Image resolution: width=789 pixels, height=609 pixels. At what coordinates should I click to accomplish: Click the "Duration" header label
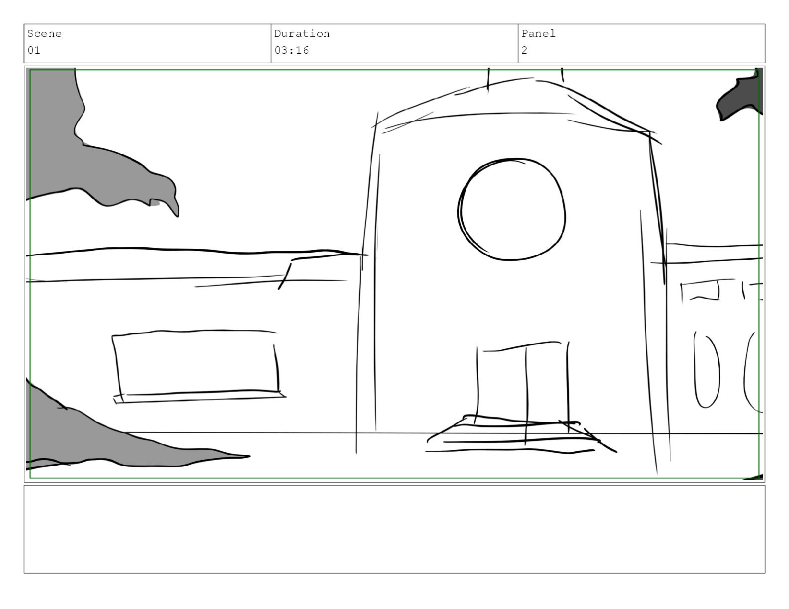point(302,34)
